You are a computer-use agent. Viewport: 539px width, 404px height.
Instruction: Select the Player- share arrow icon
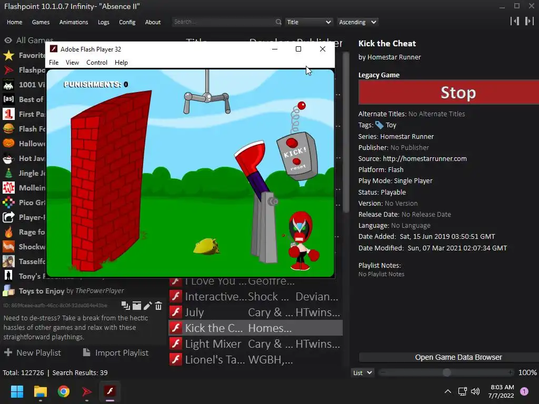(8, 217)
